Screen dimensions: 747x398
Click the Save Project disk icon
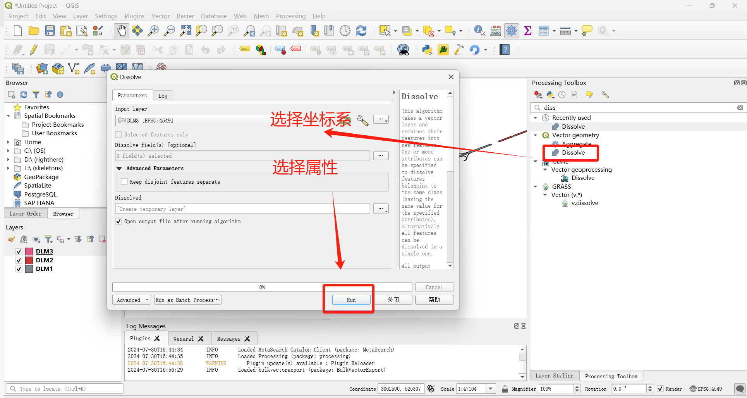click(x=50, y=31)
